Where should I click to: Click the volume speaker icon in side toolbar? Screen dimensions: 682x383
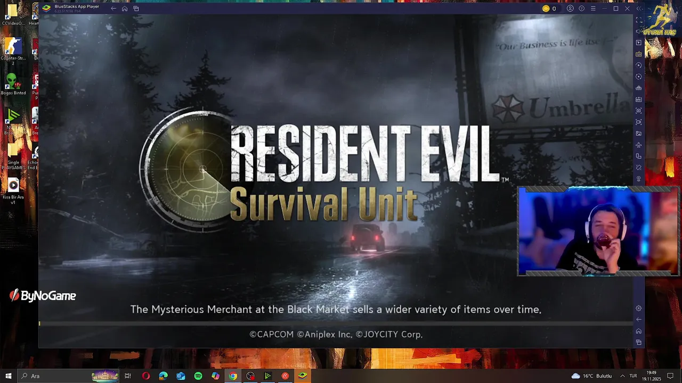[639, 31]
